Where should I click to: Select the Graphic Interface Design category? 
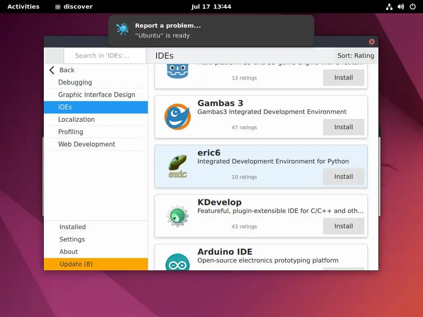[x=96, y=95]
